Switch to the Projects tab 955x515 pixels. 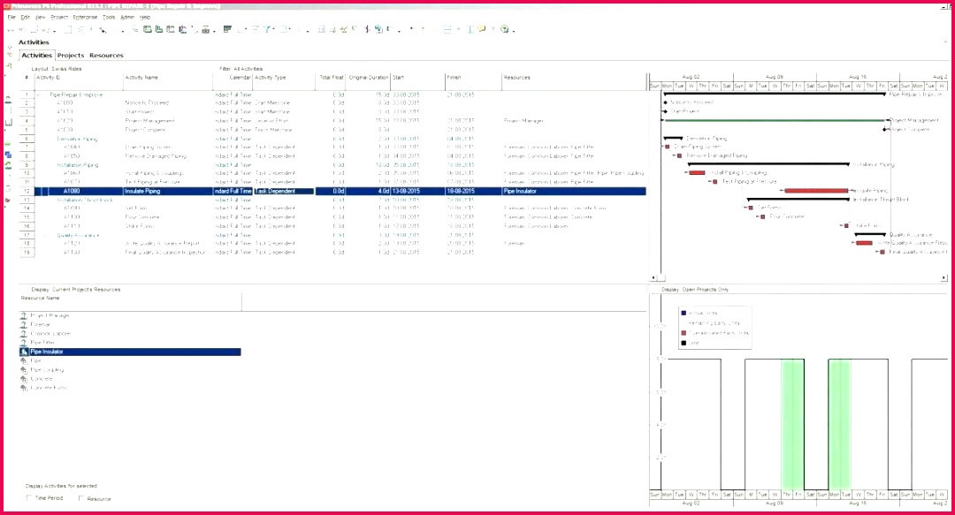point(71,56)
